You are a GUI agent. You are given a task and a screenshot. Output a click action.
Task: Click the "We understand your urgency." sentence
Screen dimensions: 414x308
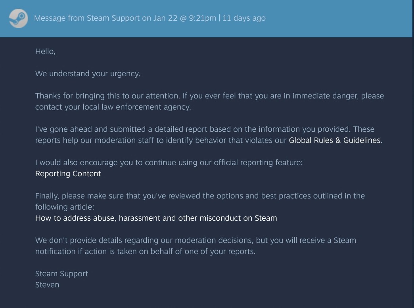pos(88,73)
